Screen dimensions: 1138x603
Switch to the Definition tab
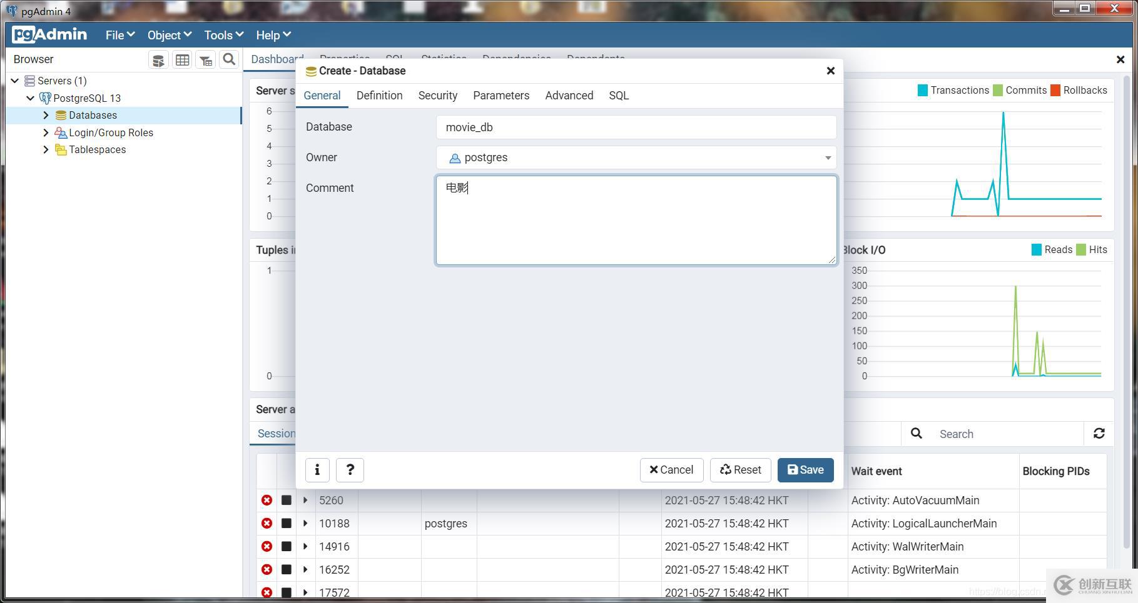pyautogui.click(x=379, y=96)
